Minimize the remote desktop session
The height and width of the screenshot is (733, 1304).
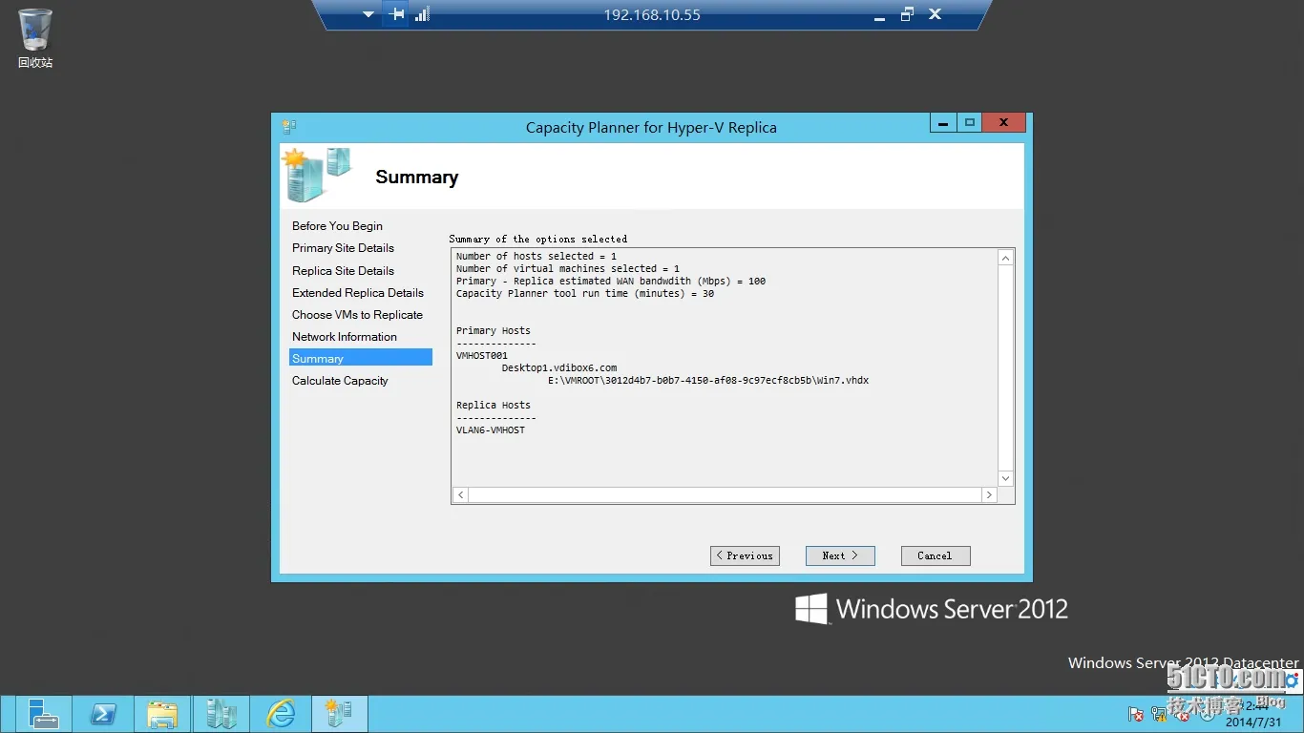[x=879, y=15]
